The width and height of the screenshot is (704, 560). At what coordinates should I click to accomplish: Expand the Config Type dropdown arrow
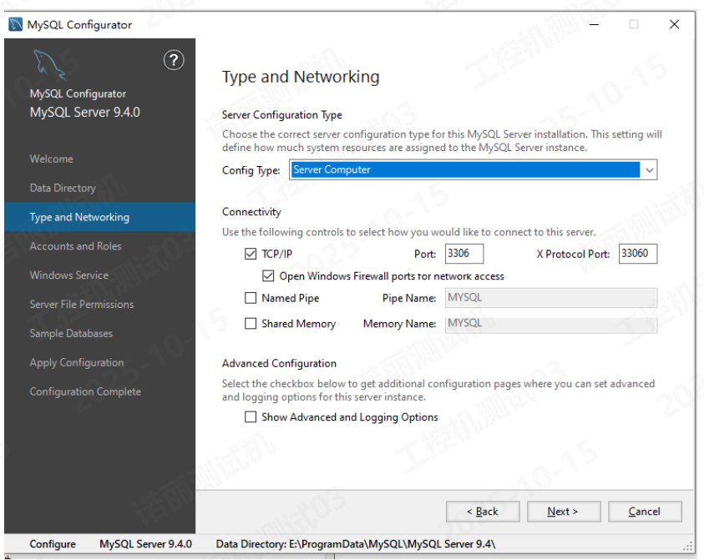[x=649, y=170]
